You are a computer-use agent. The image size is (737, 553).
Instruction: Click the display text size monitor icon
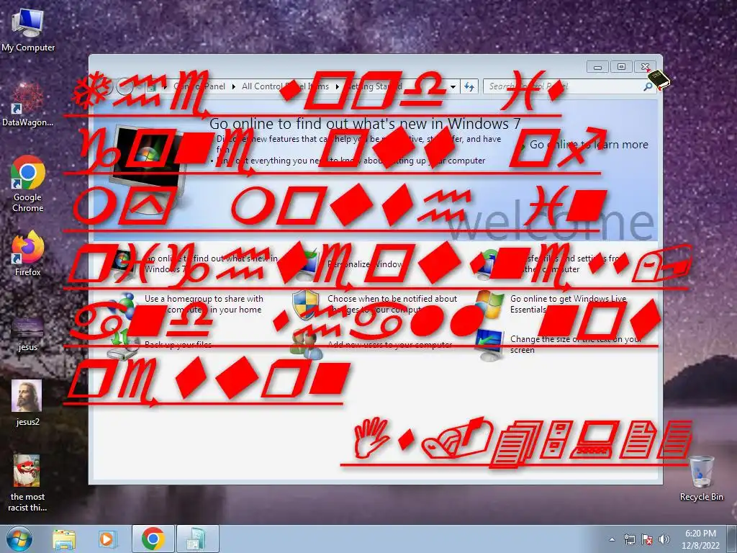(489, 345)
